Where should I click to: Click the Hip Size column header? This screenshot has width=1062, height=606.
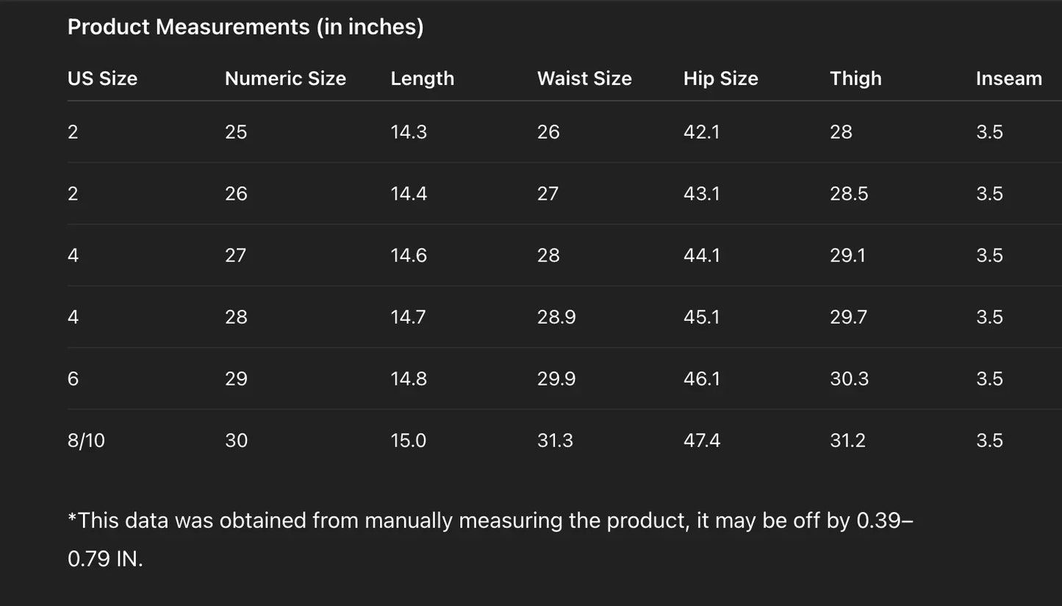pos(720,79)
